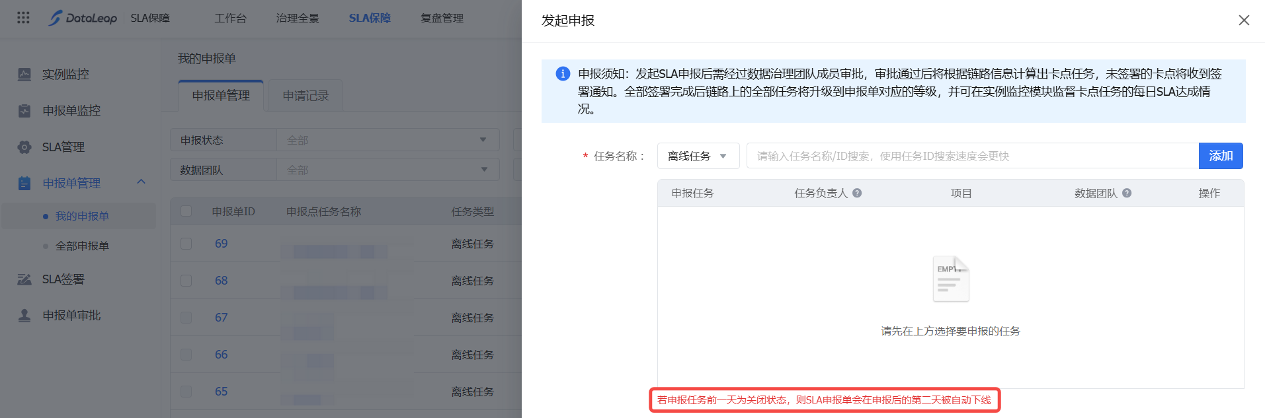Click the help icon beside 数据团队 column
Image resolution: width=1265 pixels, height=418 pixels.
(1127, 193)
